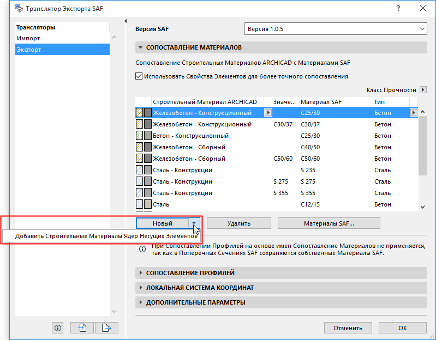Image resolution: width=436 pixels, height=340 pixels.
Task: Open material picker arrow in selected row
Action: (268, 113)
